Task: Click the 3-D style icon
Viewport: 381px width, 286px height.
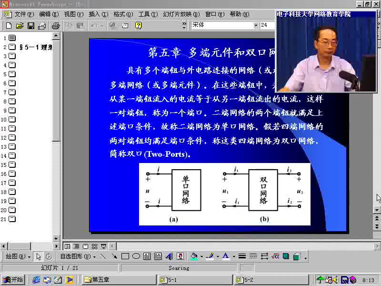Action: click(x=297, y=256)
